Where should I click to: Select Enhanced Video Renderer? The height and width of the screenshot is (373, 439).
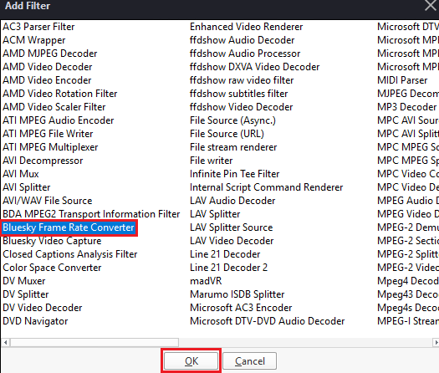click(x=247, y=27)
